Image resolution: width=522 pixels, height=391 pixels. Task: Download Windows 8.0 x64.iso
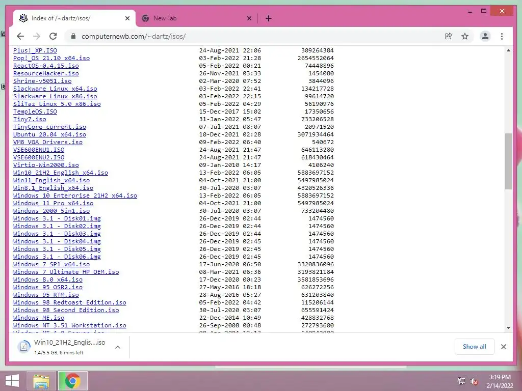[47, 280]
